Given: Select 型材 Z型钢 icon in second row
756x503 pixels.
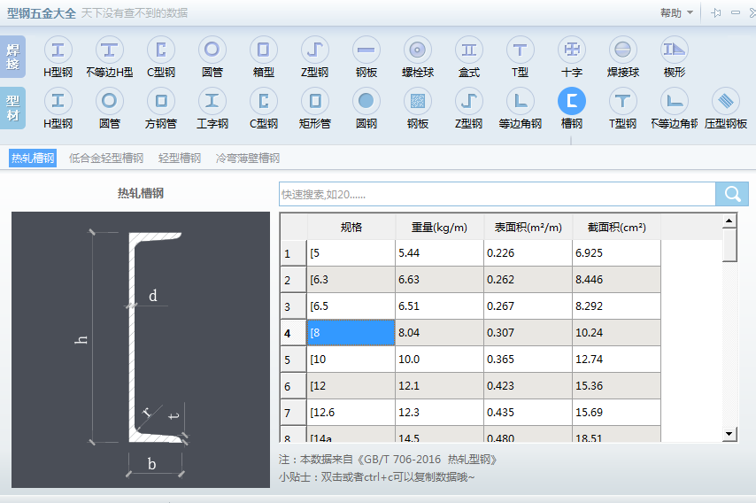Looking at the screenshot, I should point(469,101).
